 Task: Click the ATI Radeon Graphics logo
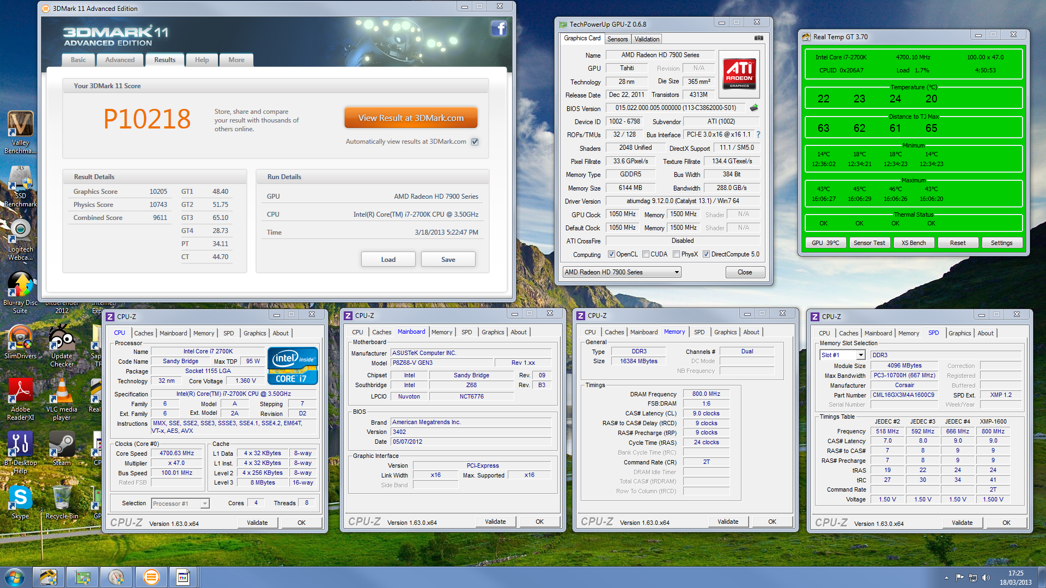click(x=739, y=73)
